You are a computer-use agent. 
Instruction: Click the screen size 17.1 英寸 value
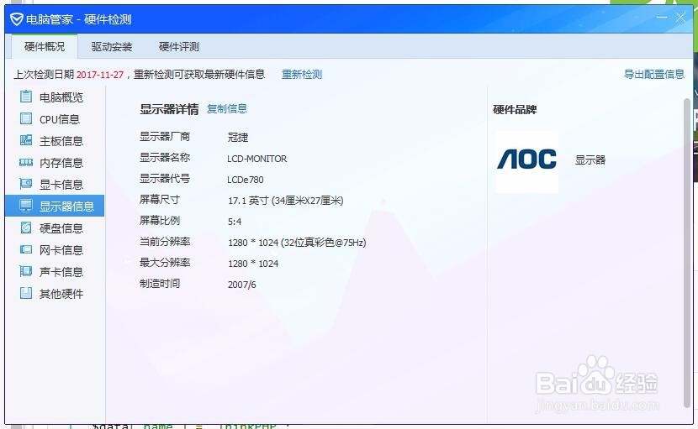(285, 201)
